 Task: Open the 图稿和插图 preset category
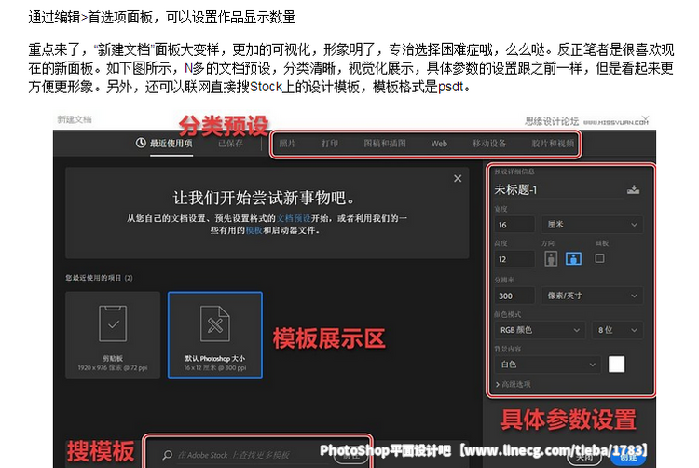[x=385, y=143]
